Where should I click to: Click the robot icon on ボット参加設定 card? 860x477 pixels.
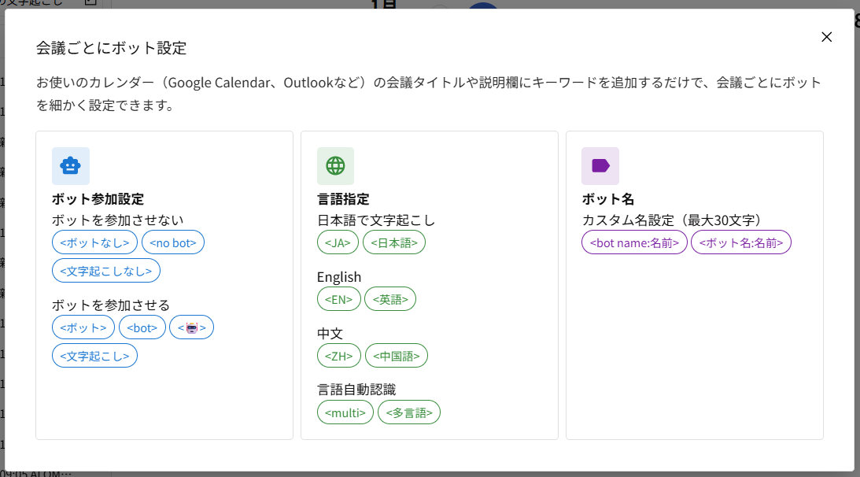tap(70, 166)
